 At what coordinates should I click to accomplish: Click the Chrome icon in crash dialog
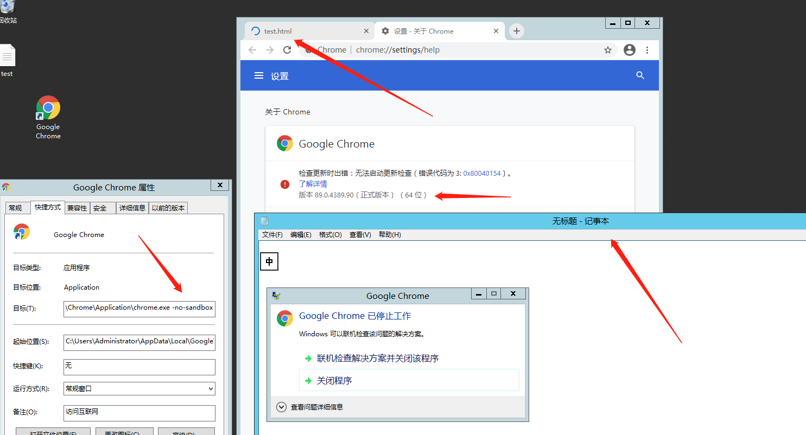point(285,318)
